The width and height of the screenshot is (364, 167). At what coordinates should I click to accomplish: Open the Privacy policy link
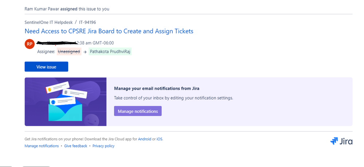point(103,146)
